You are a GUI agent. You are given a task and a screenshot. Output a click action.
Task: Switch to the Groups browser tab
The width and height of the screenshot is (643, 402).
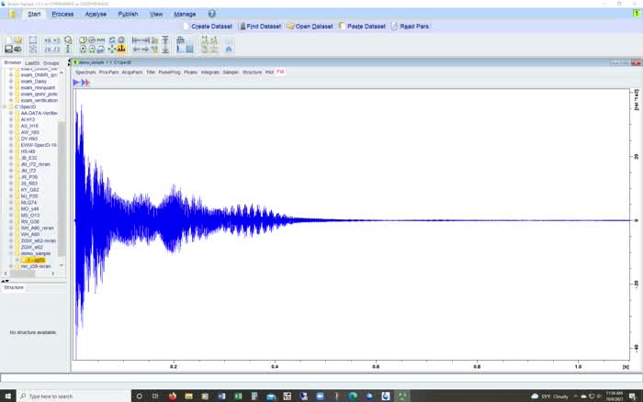click(x=51, y=63)
